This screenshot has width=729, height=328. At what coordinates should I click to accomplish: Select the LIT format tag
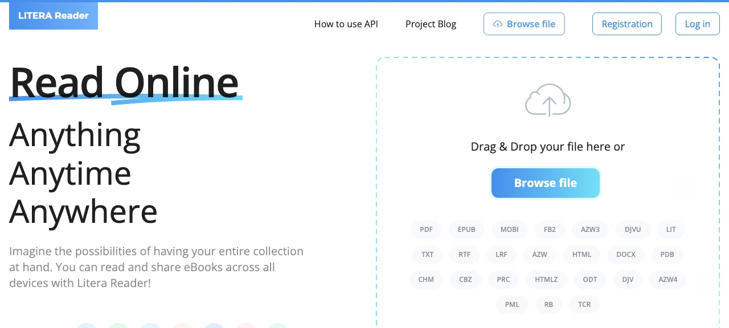[x=671, y=230]
